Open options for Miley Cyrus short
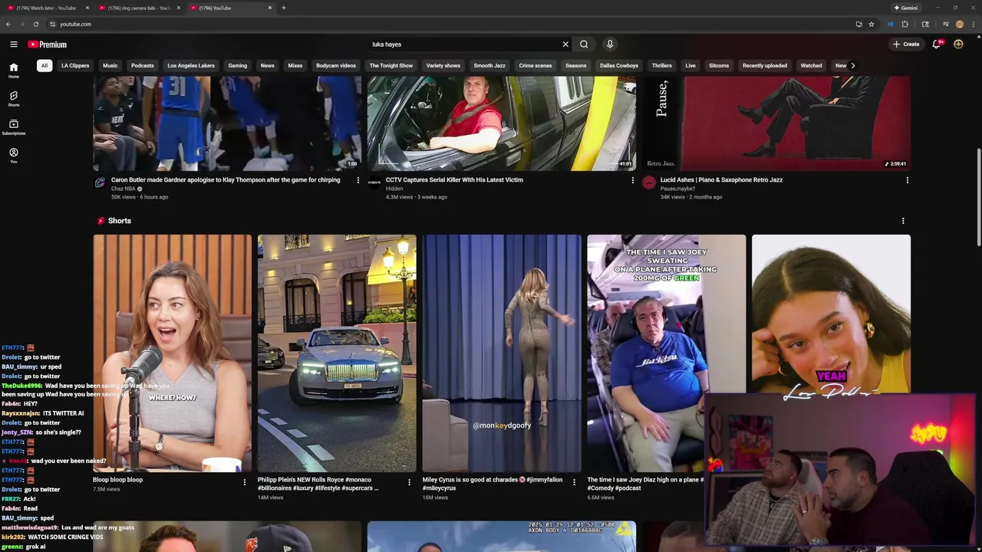 [574, 482]
